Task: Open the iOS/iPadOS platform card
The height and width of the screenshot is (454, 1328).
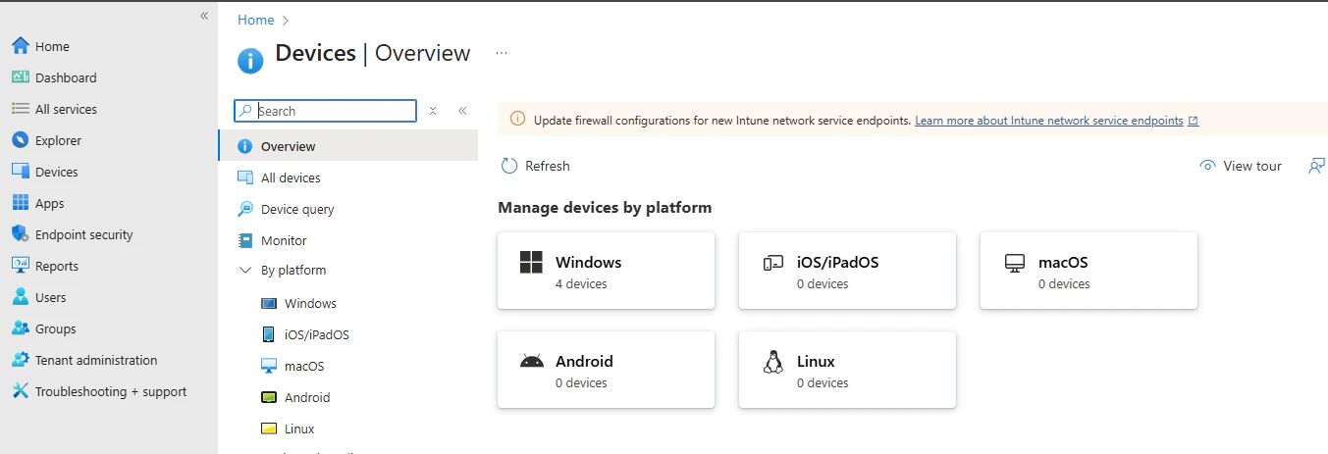Action: click(847, 271)
